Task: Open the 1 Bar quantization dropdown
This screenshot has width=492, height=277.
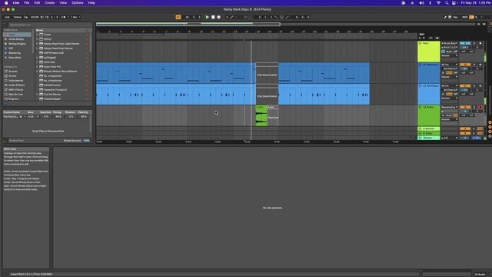Action: coord(75,17)
